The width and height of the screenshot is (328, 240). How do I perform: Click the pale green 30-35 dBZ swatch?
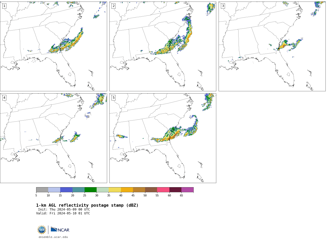pyautogui.click(x=102, y=190)
